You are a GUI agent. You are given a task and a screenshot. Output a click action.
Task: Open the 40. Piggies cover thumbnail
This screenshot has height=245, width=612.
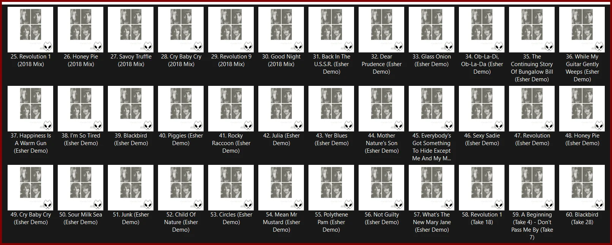coord(181,109)
